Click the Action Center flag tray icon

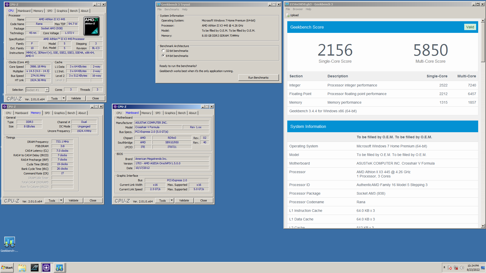450,268
